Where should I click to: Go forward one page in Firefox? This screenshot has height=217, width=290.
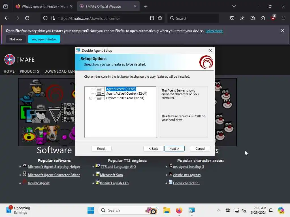tap(17, 18)
